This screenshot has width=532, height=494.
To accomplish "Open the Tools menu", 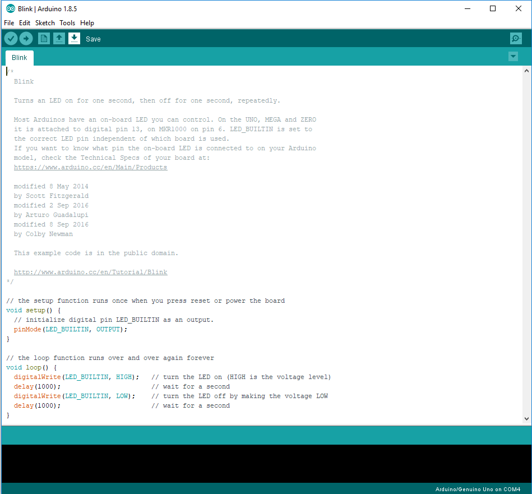I will [67, 23].
